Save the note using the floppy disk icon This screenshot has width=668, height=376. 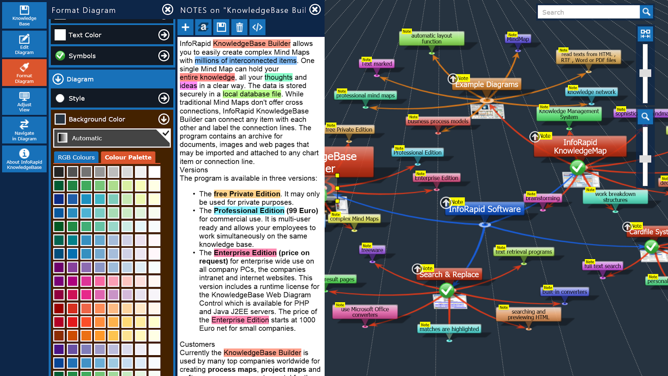click(221, 27)
